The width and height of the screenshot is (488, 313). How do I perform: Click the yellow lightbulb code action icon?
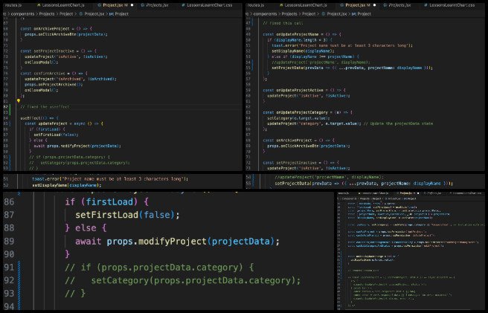(x=19, y=101)
